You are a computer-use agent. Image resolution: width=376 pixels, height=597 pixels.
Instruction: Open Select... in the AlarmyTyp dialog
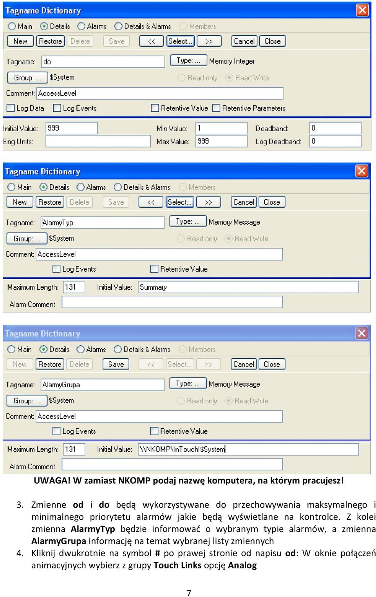click(x=180, y=202)
